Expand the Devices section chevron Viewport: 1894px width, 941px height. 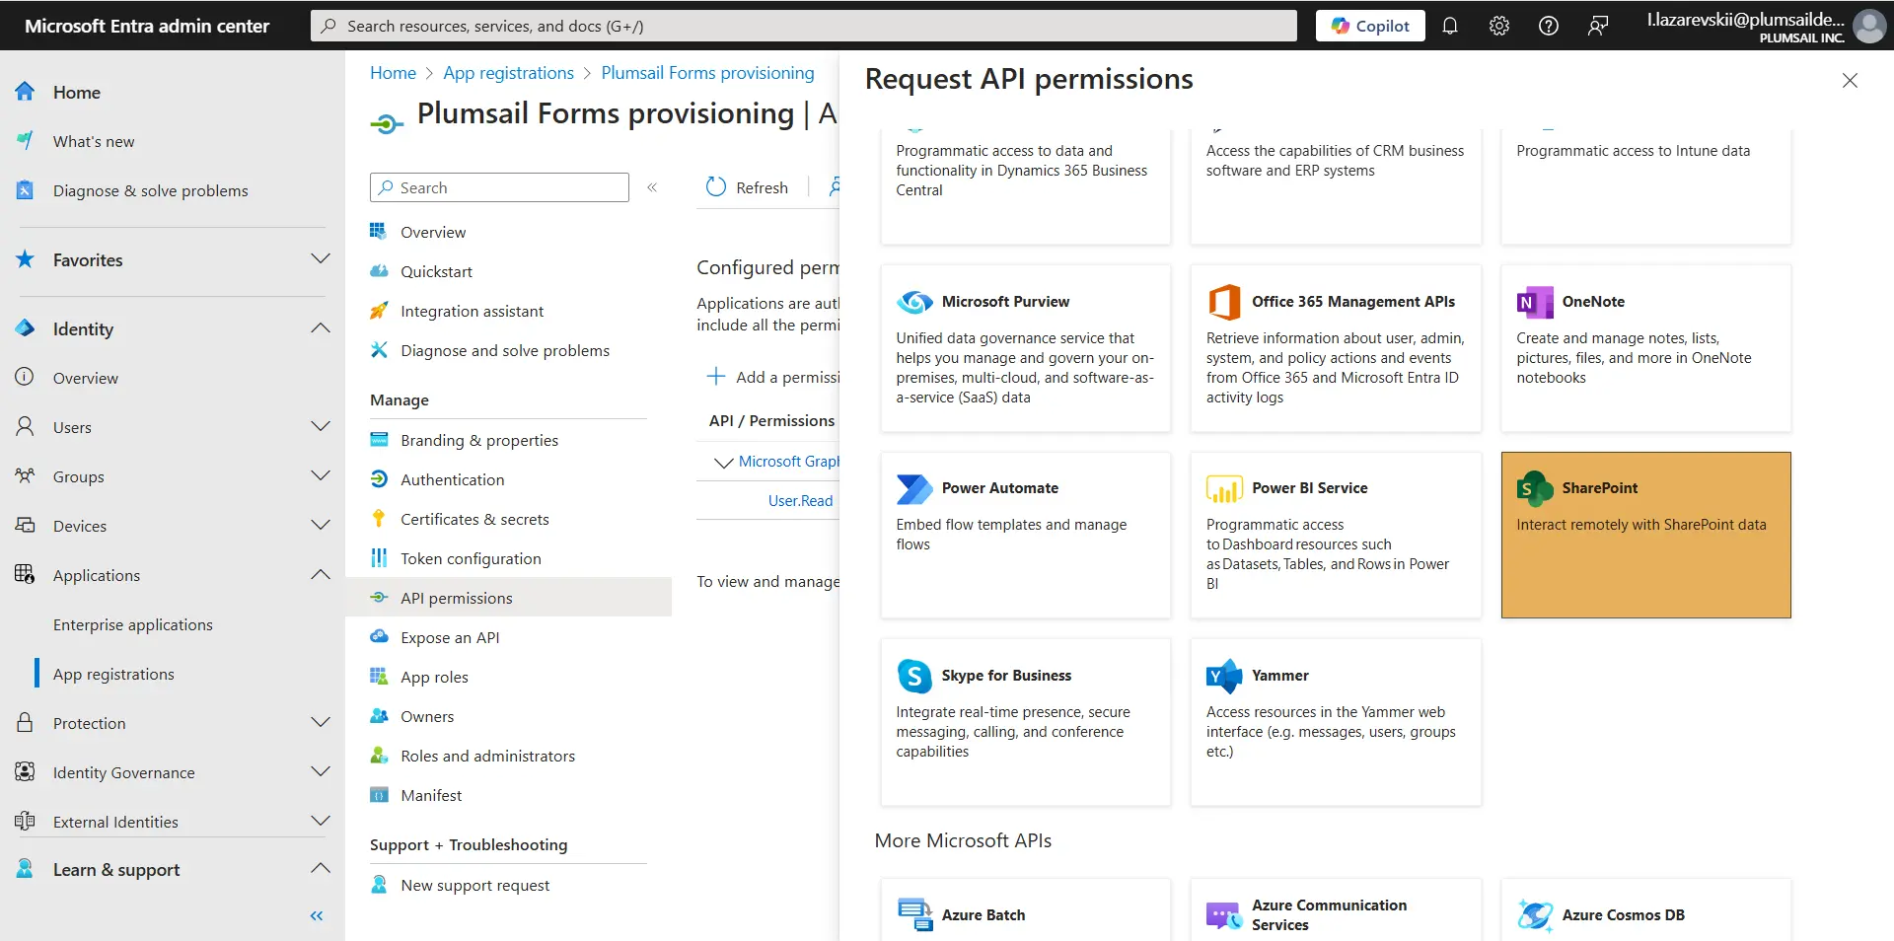click(x=321, y=525)
